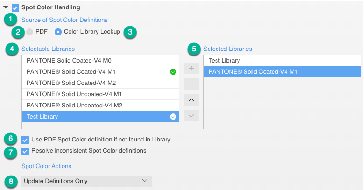Select PANTONE Solid Coated-V4 M0 in list

[x=100, y=61]
